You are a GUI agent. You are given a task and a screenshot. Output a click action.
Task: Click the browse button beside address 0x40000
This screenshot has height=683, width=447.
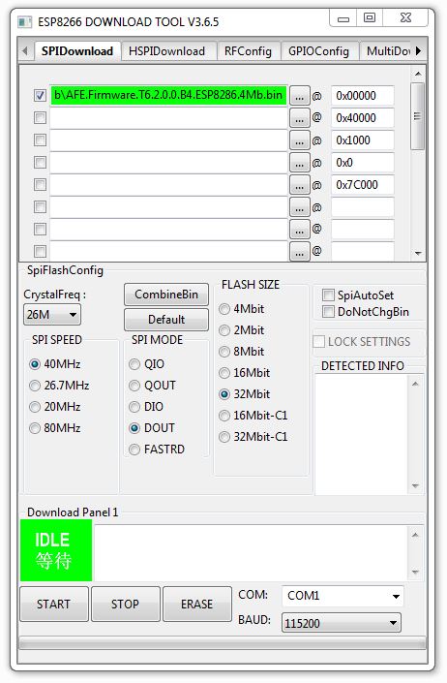tap(300, 118)
